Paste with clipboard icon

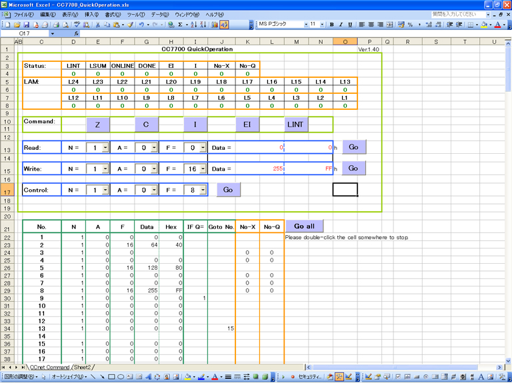point(116,25)
